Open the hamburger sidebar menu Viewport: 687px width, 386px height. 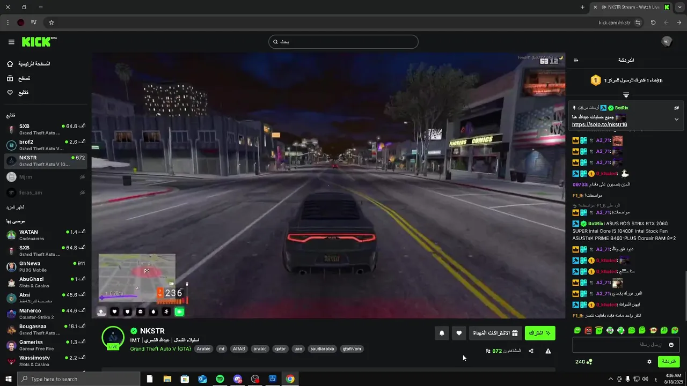[11, 42]
